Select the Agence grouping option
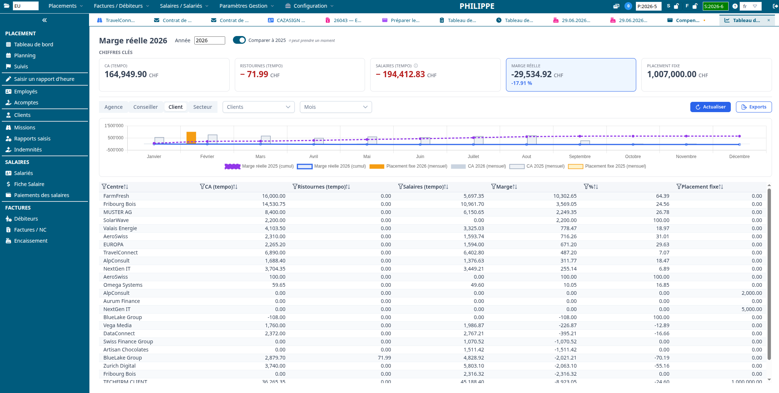Screen dimensions: 779x393 [x=113, y=107]
